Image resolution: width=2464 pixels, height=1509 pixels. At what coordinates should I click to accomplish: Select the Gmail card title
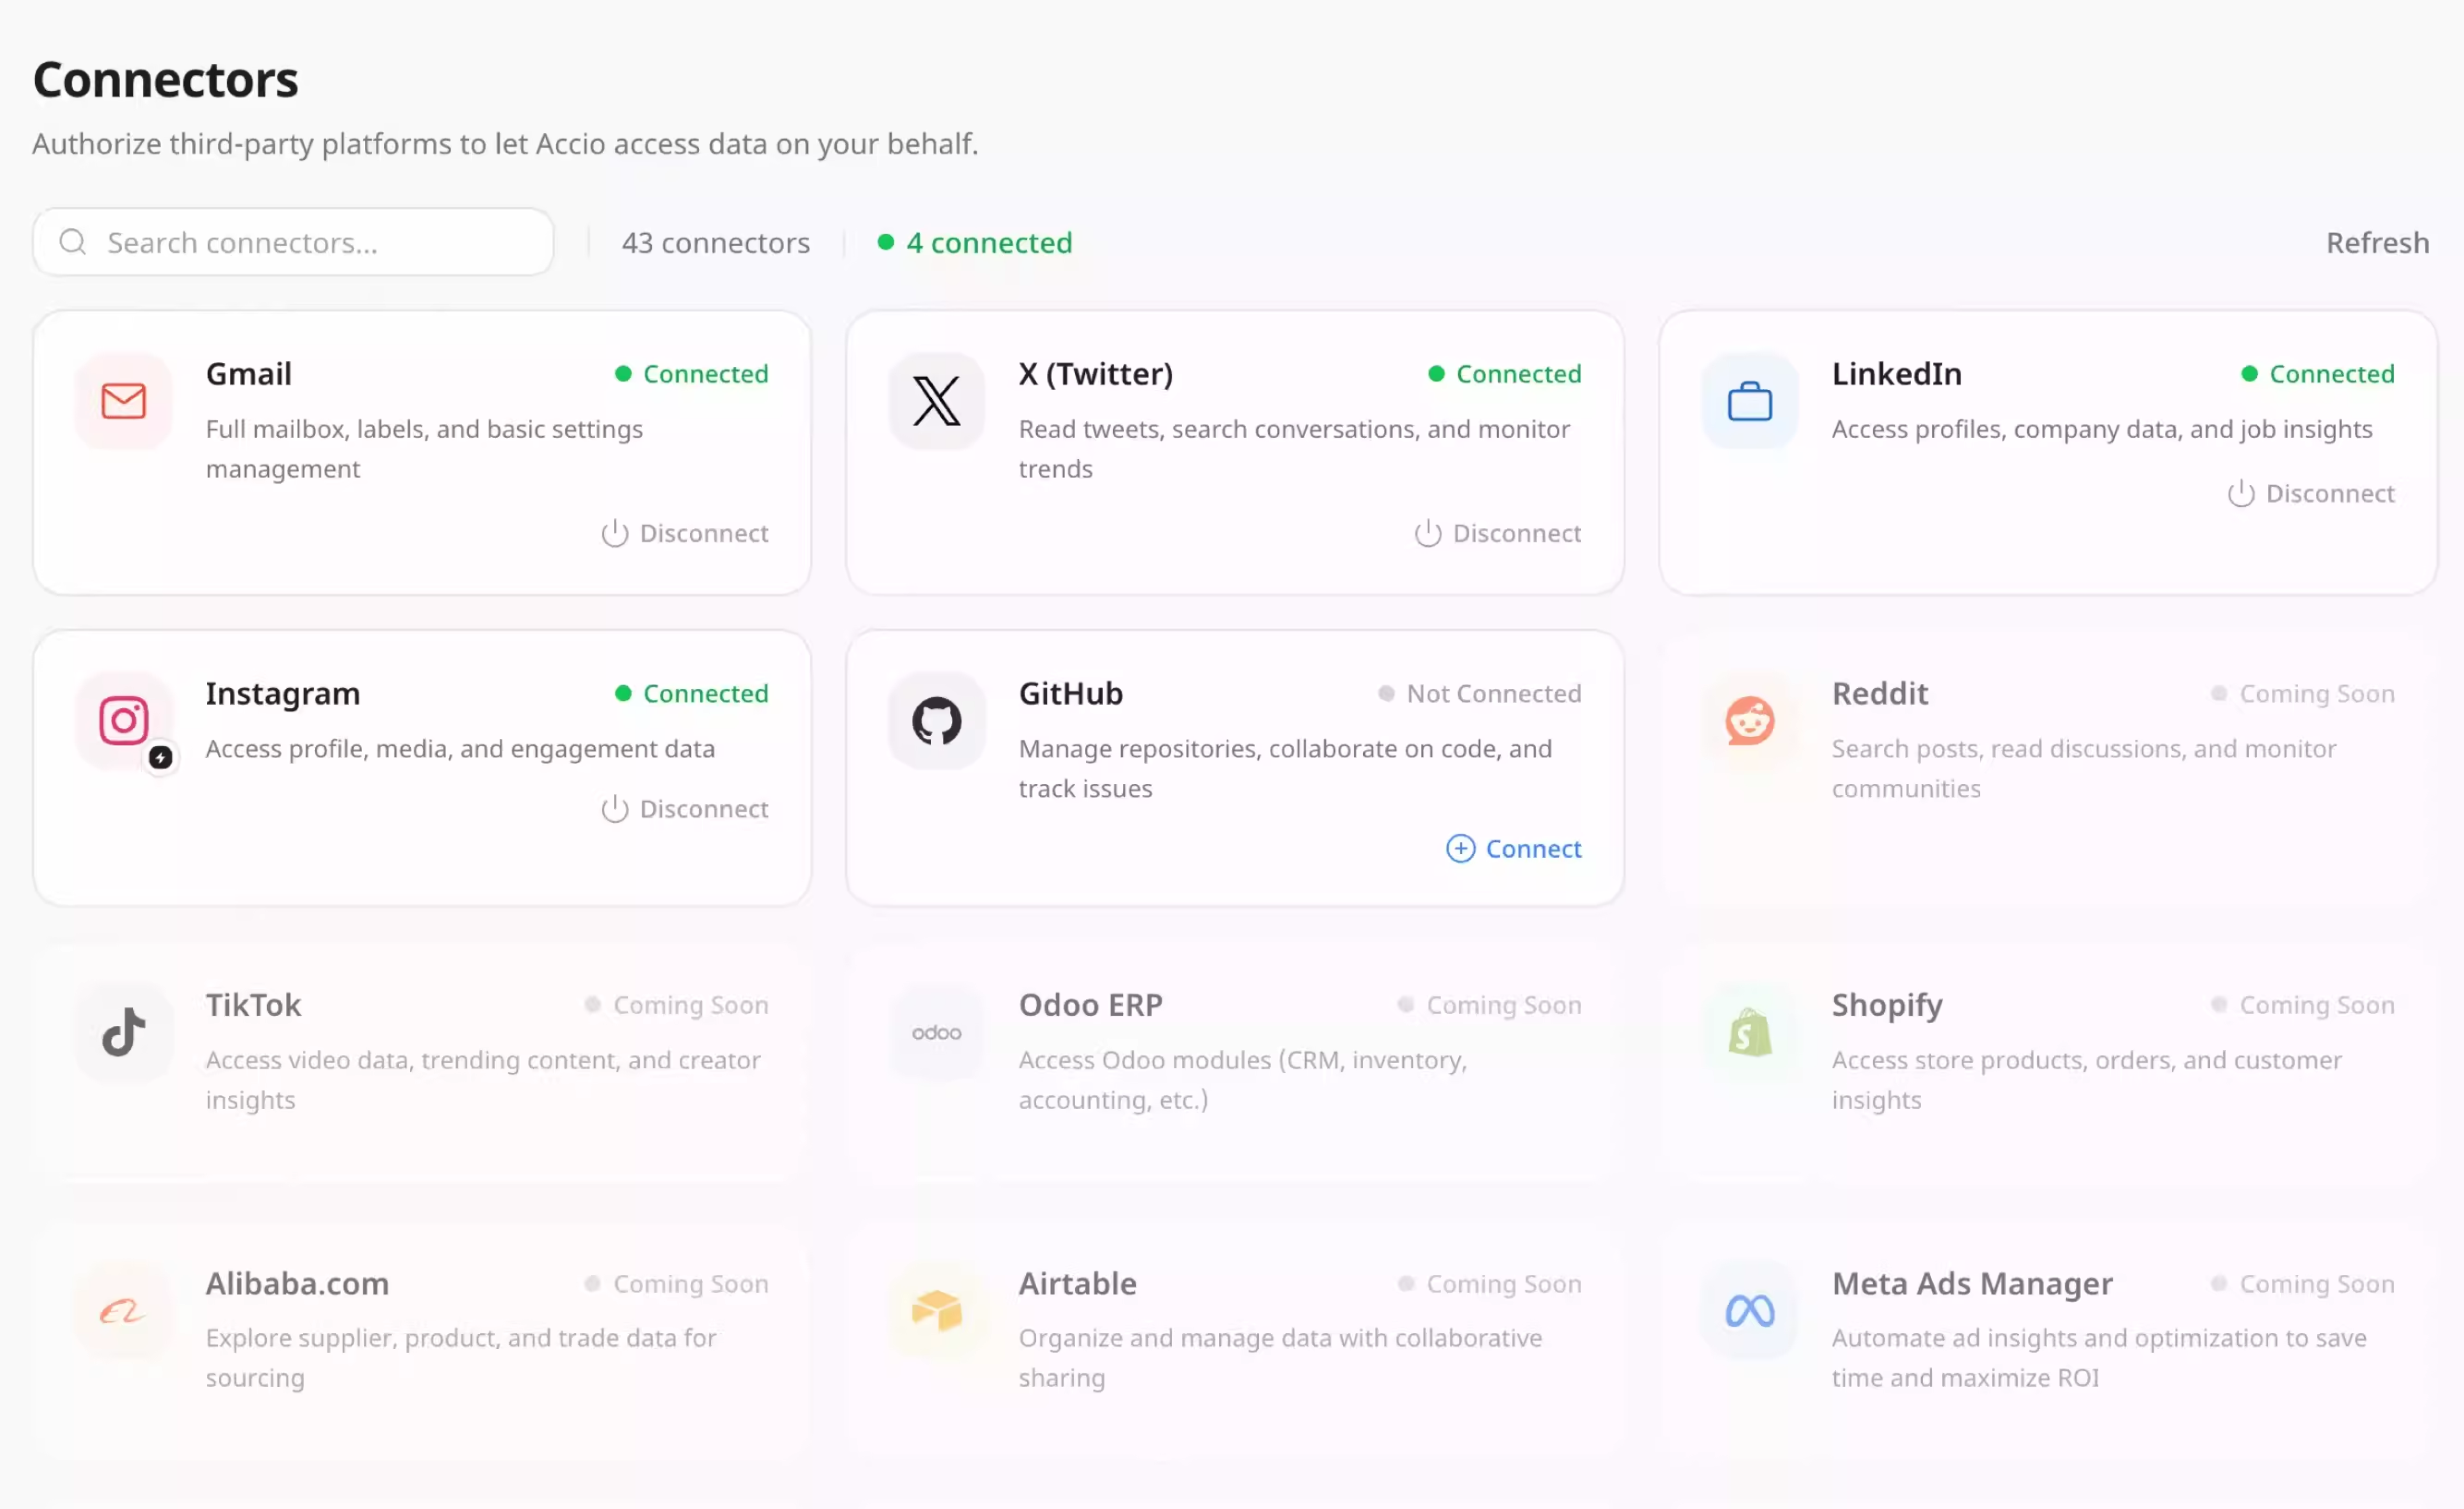pos(249,374)
